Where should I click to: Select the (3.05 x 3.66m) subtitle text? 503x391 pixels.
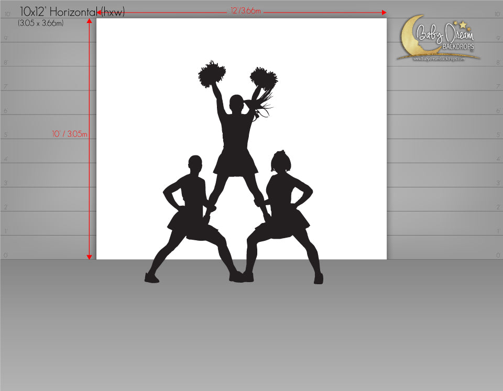40,23
